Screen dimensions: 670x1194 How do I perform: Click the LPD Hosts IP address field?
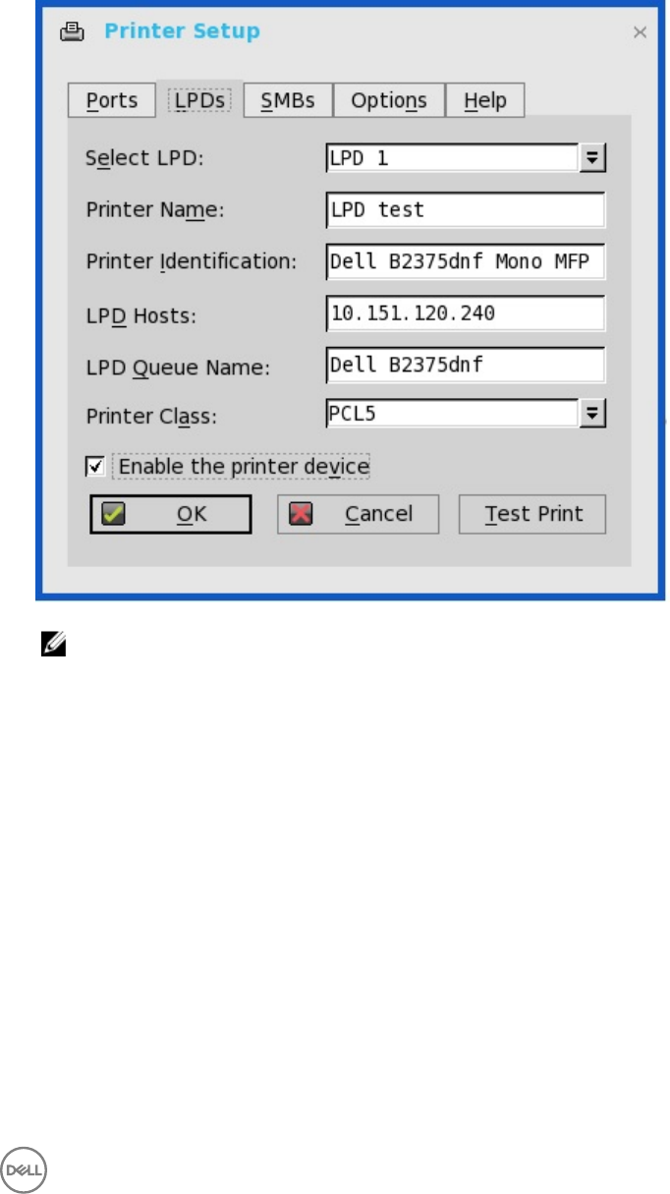[466, 313]
